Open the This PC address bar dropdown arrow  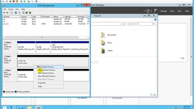pos(120,24)
